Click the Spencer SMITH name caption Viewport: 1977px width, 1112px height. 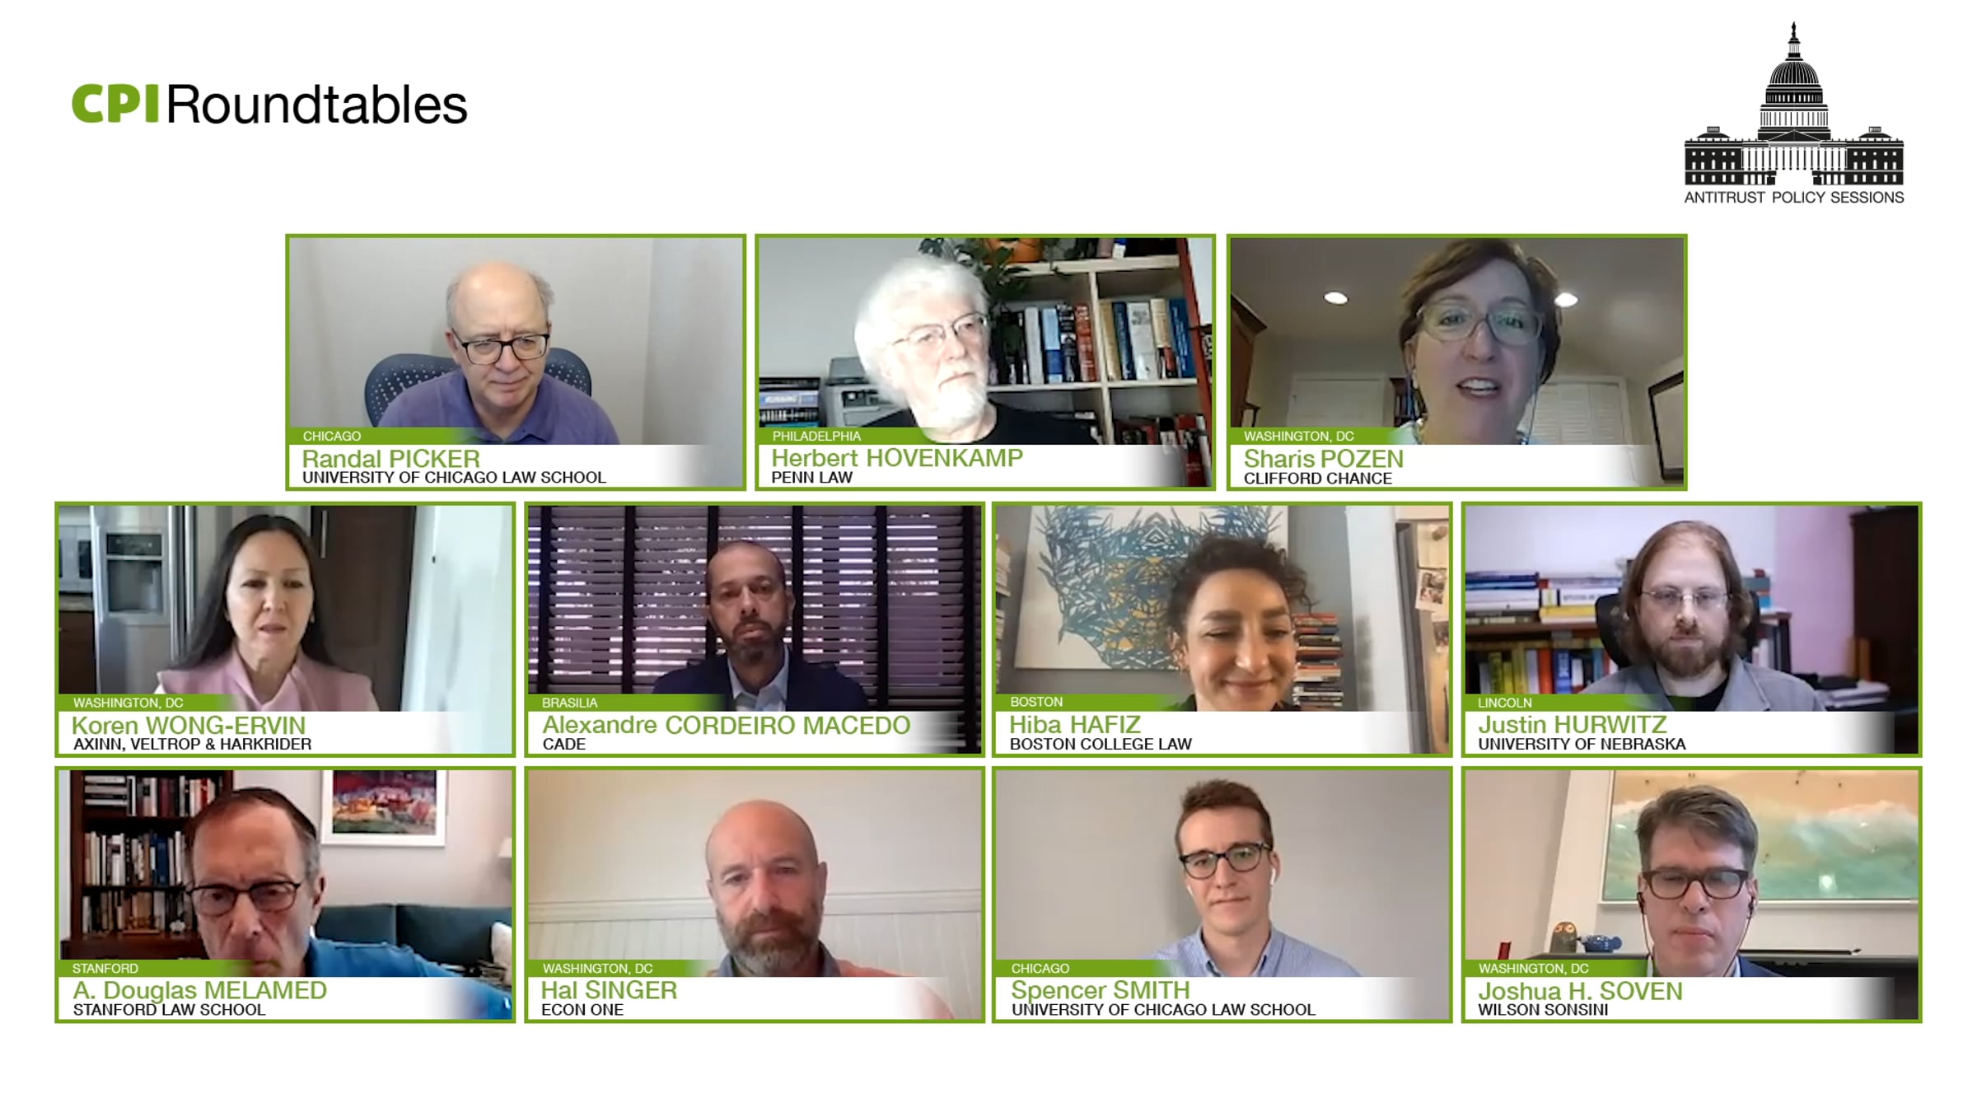(1101, 990)
